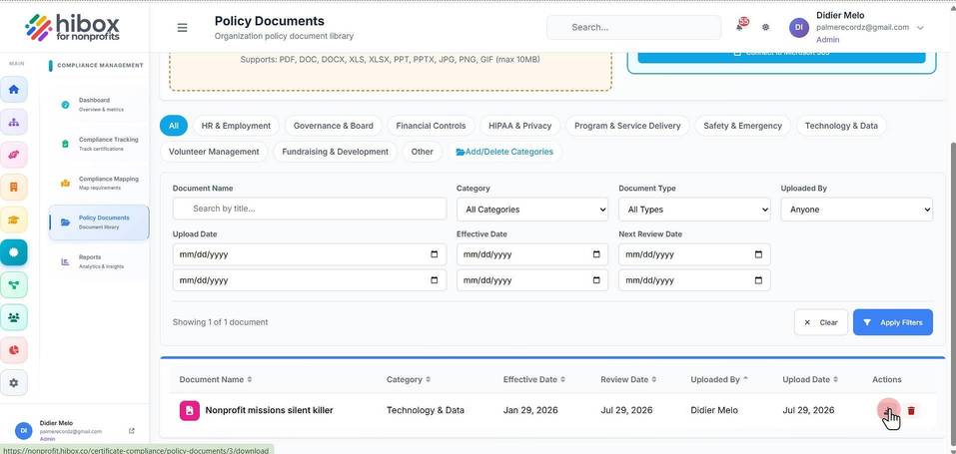Click the Clear filters button
The image size is (956, 454).
pyautogui.click(x=821, y=322)
